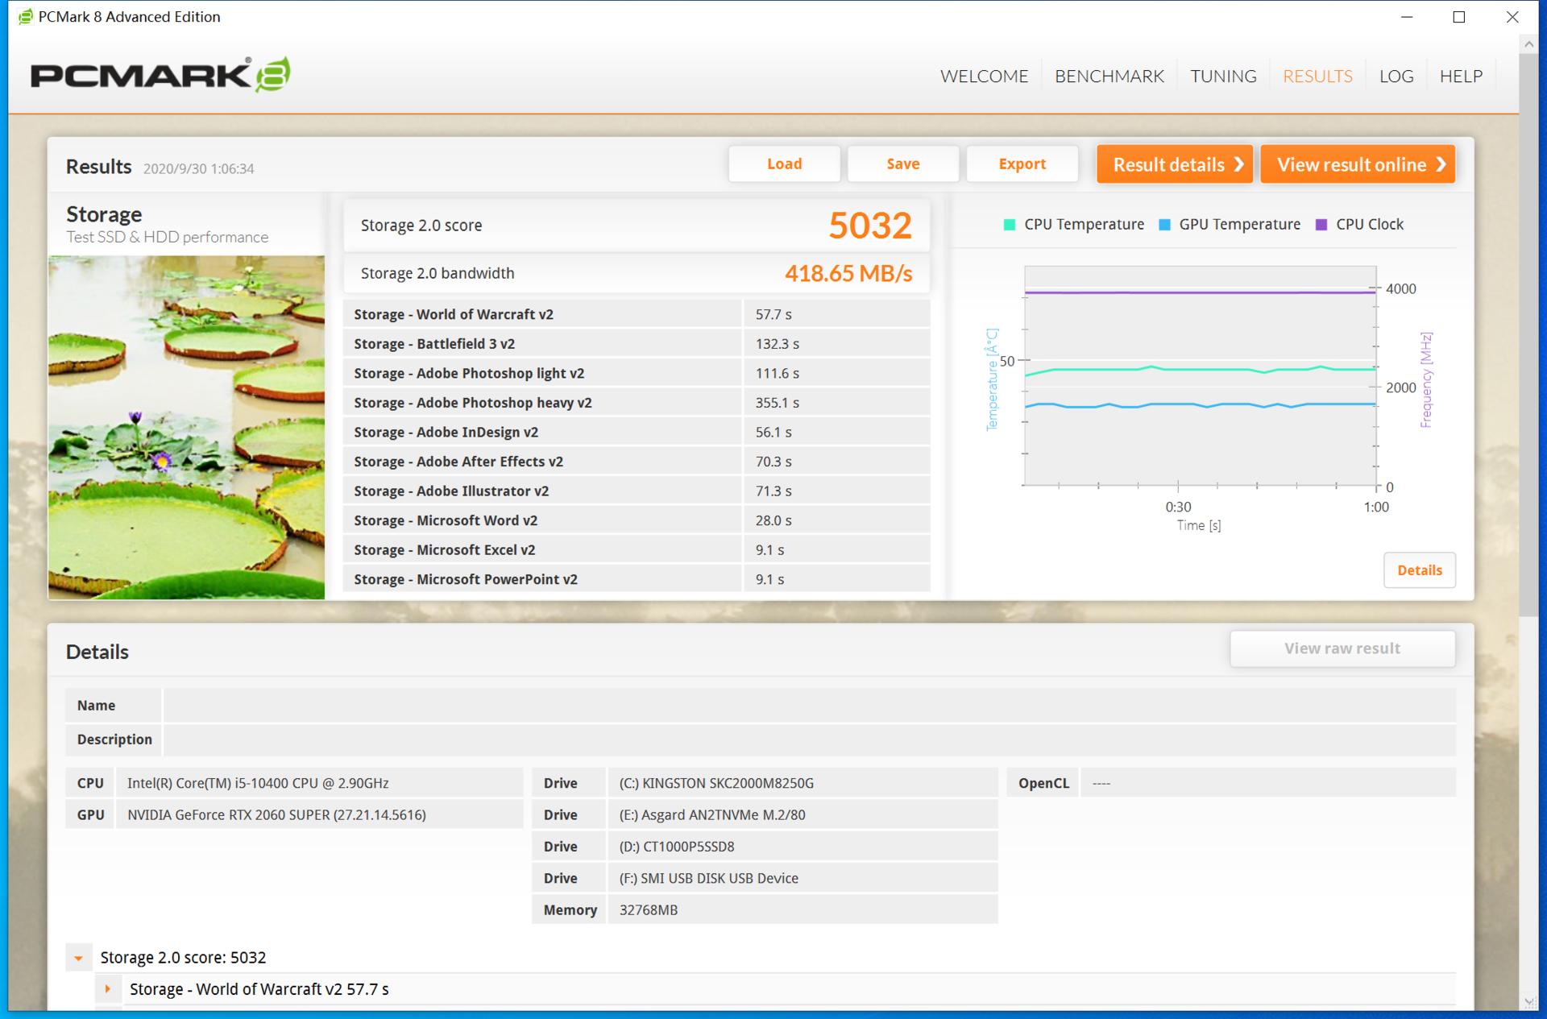Image resolution: width=1547 pixels, height=1019 pixels.
Task: Open the WELCOME tab
Action: 984,77
